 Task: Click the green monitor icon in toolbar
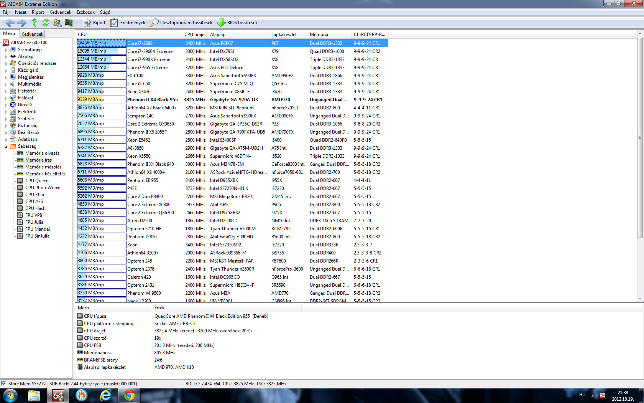pos(69,23)
